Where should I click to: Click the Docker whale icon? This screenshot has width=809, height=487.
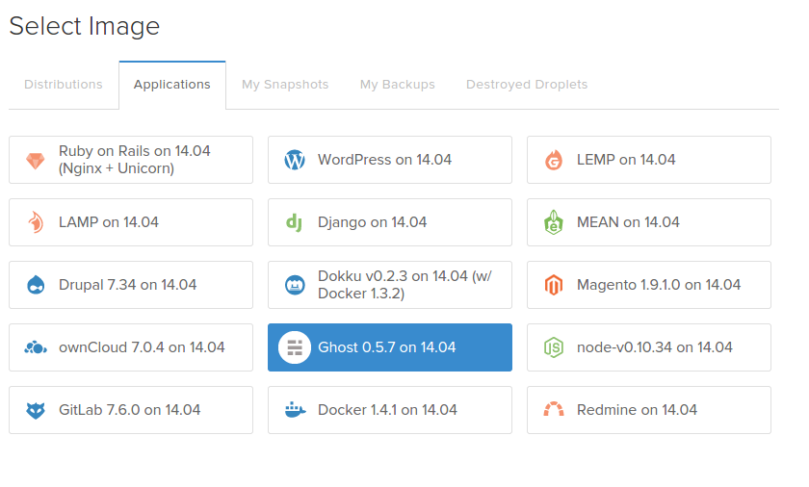point(295,410)
